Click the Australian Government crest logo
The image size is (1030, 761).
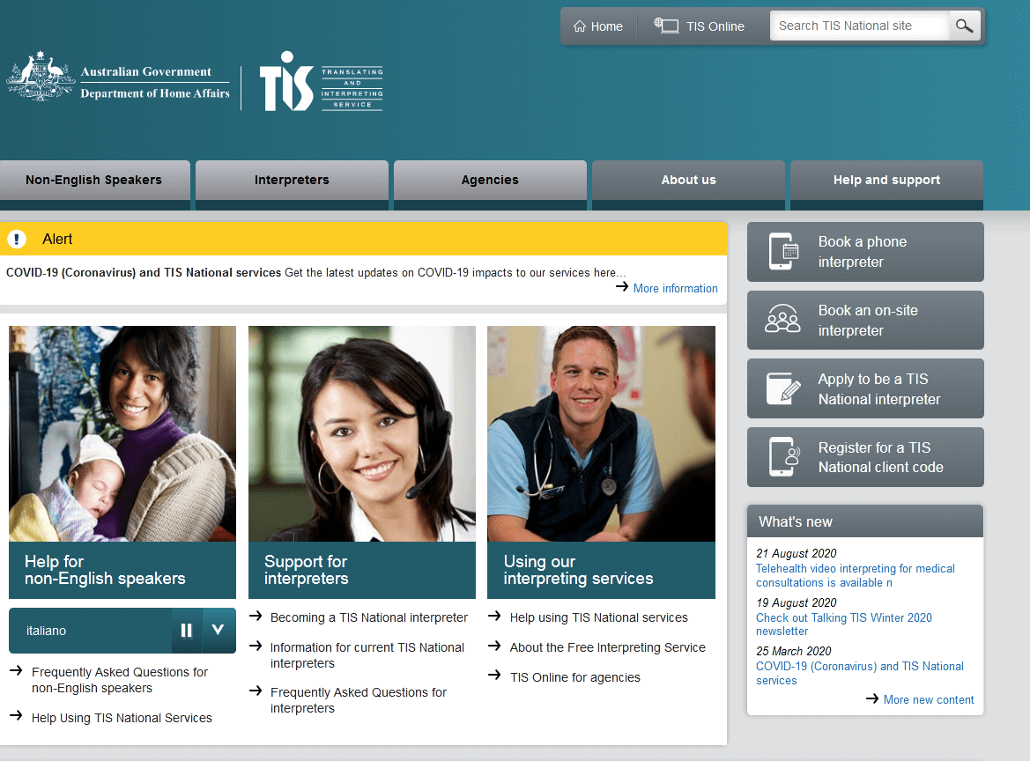click(41, 77)
